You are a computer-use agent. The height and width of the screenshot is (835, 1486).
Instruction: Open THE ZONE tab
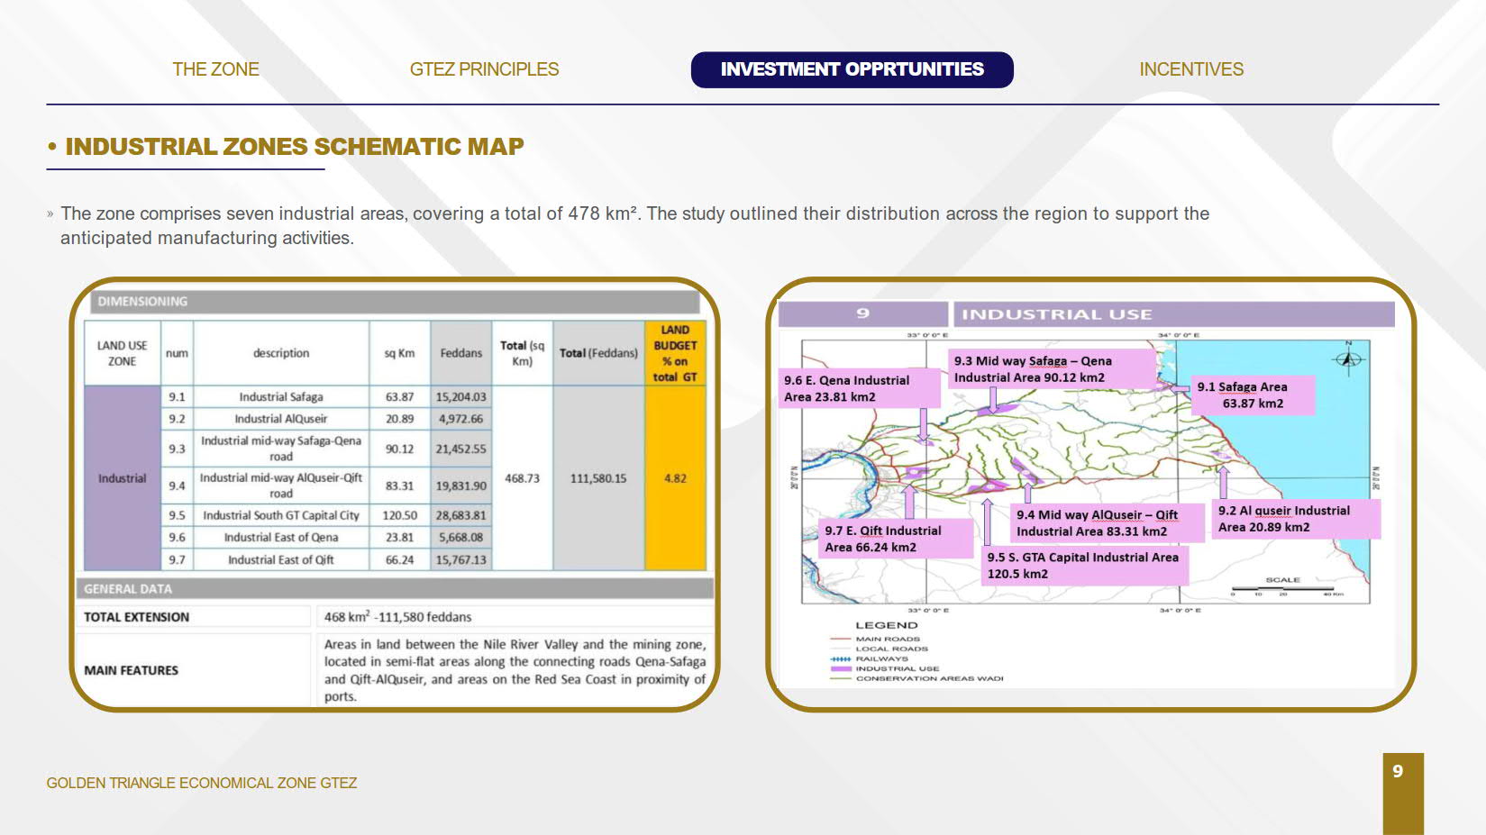point(215,69)
